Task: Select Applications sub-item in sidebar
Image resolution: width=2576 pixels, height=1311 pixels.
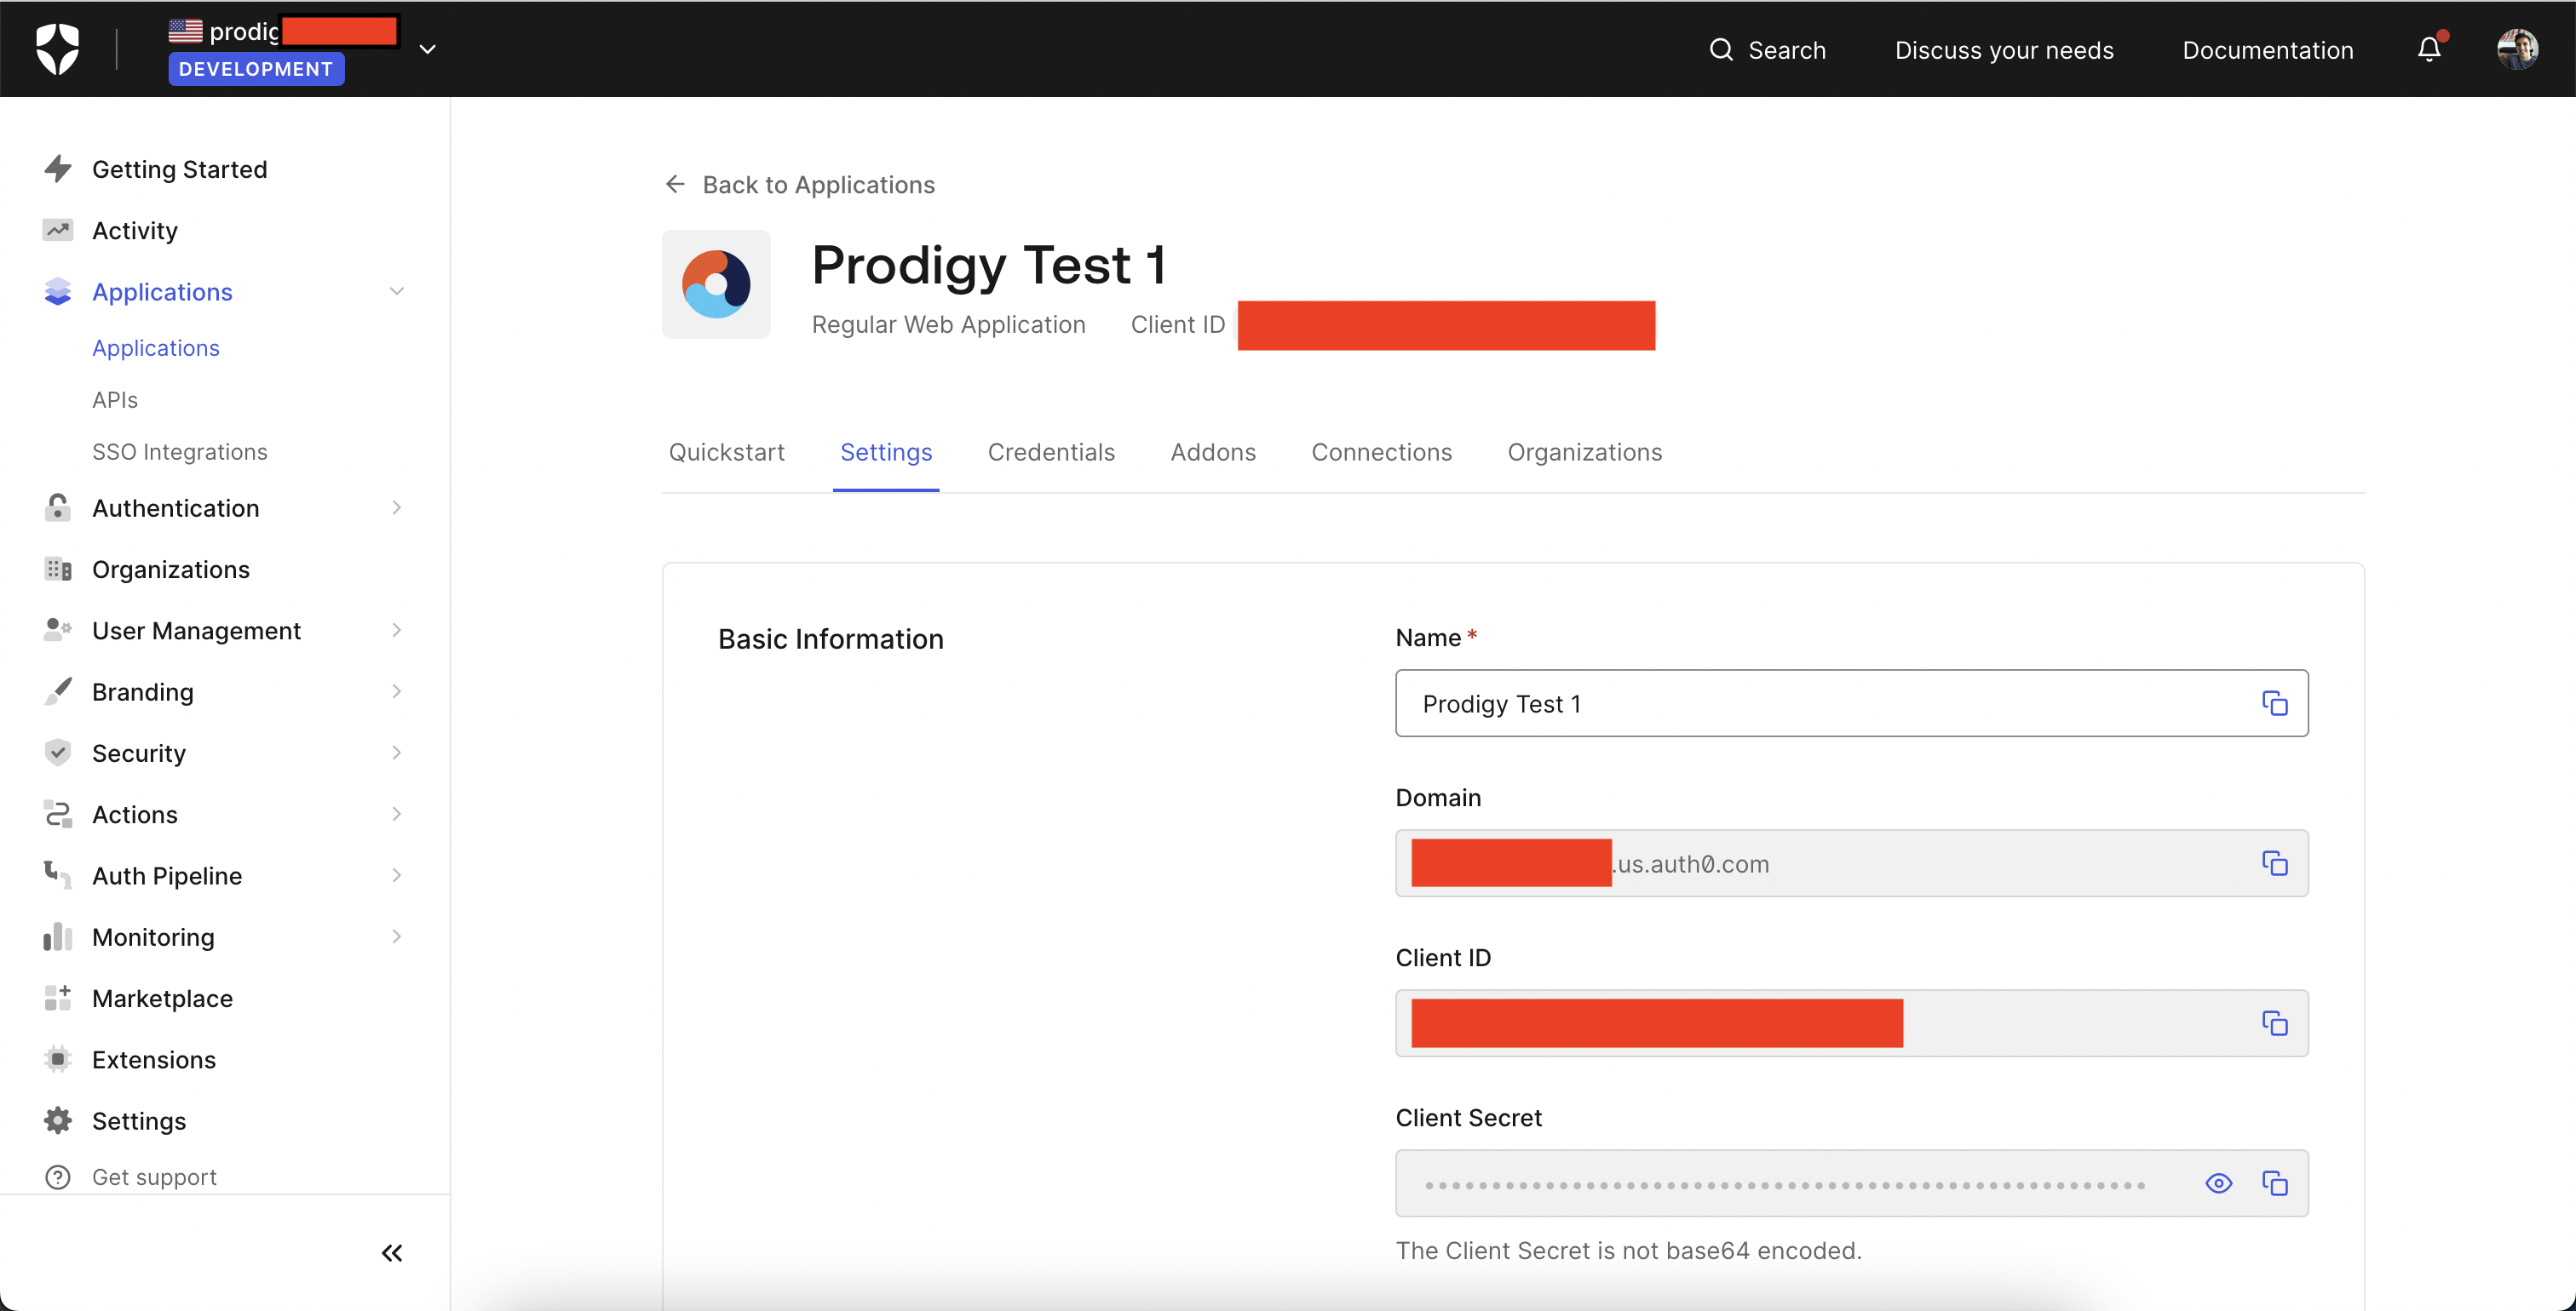Action: click(x=156, y=347)
